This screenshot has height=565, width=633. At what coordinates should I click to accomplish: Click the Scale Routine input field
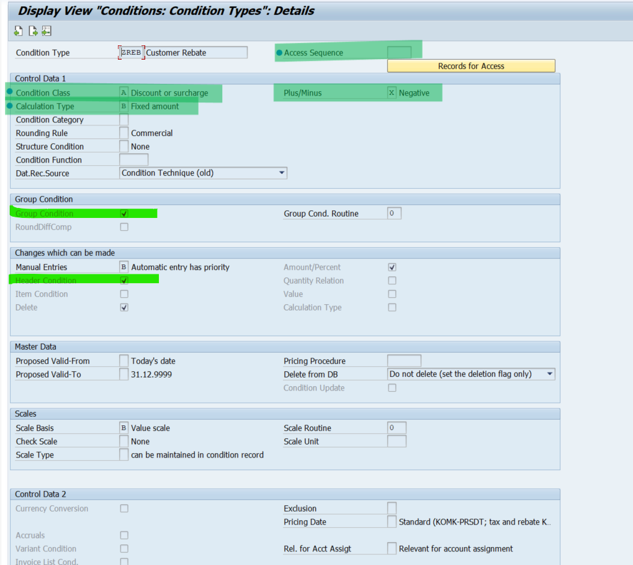tap(397, 428)
